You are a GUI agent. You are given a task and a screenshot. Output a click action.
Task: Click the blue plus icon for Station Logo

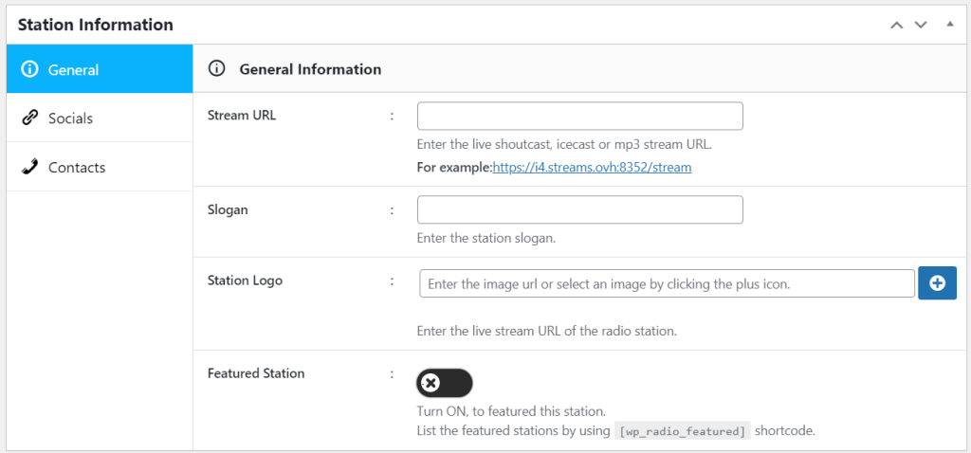[938, 282]
